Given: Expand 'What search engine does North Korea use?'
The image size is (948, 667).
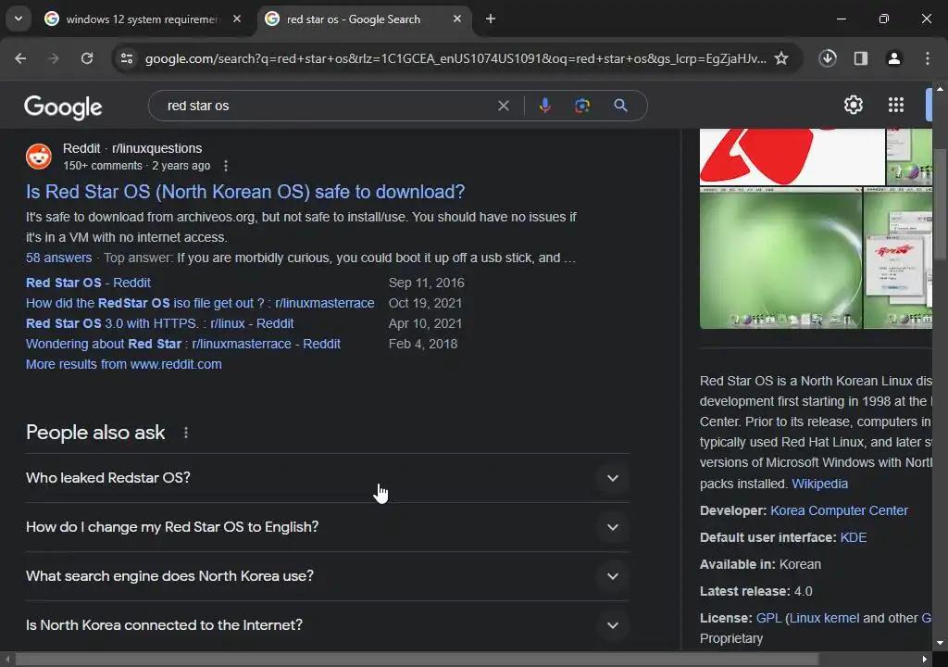Looking at the screenshot, I should click(x=328, y=576).
